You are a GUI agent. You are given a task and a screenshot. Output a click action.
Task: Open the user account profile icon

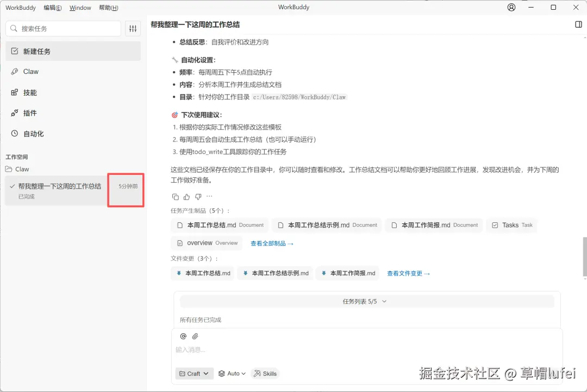511,7
